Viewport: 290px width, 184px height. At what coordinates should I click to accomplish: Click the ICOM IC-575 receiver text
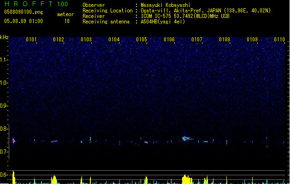(x=185, y=16)
